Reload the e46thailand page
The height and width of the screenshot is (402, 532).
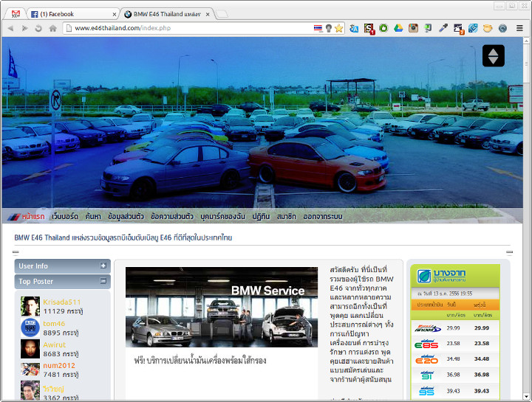(x=38, y=28)
